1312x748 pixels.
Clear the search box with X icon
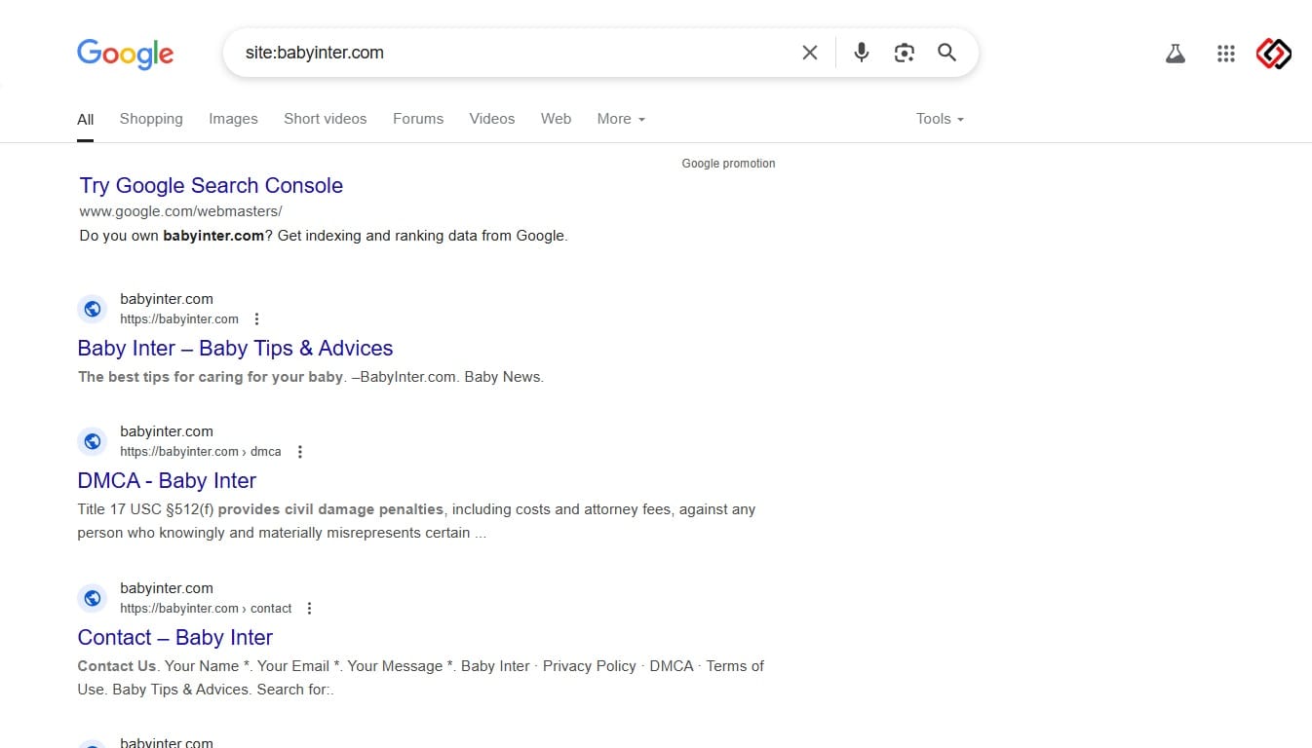[x=810, y=53]
